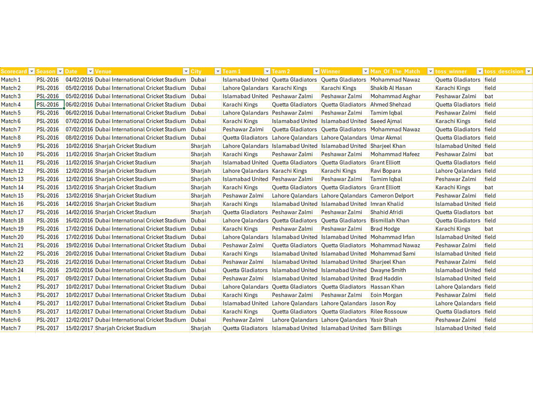The image size is (533, 400).
Task: Click the date cell 15/02/2017
Action: pos(79,328)
